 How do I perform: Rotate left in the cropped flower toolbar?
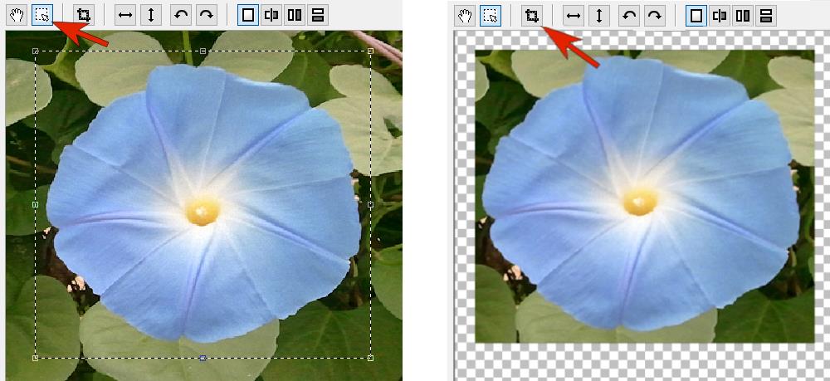629,16
